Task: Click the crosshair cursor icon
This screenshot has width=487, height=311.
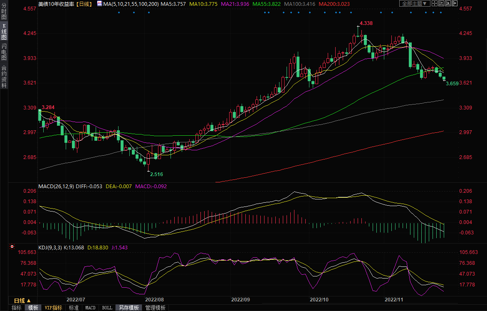Action: 435,3
